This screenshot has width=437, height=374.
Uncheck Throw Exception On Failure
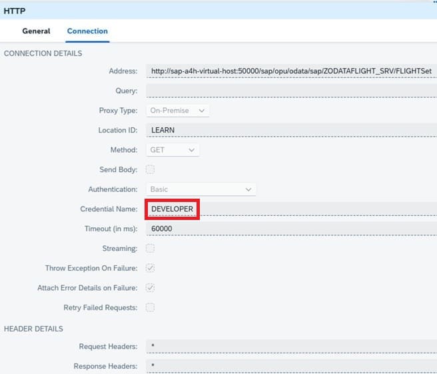[x=151, y=268]
